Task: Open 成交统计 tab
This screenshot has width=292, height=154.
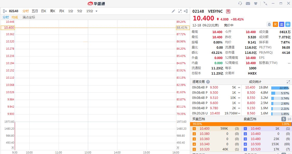Action: [x=255, y=82]
